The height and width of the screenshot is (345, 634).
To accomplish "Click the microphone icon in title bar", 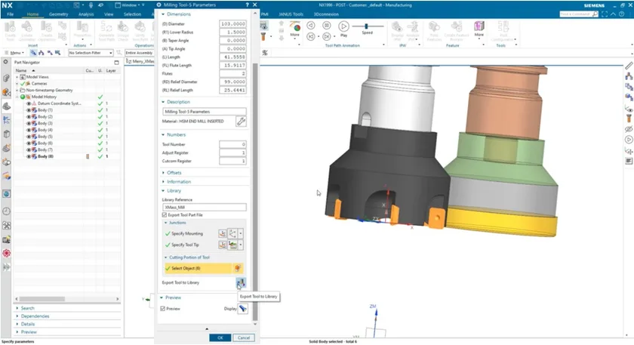I will (91, 5).
